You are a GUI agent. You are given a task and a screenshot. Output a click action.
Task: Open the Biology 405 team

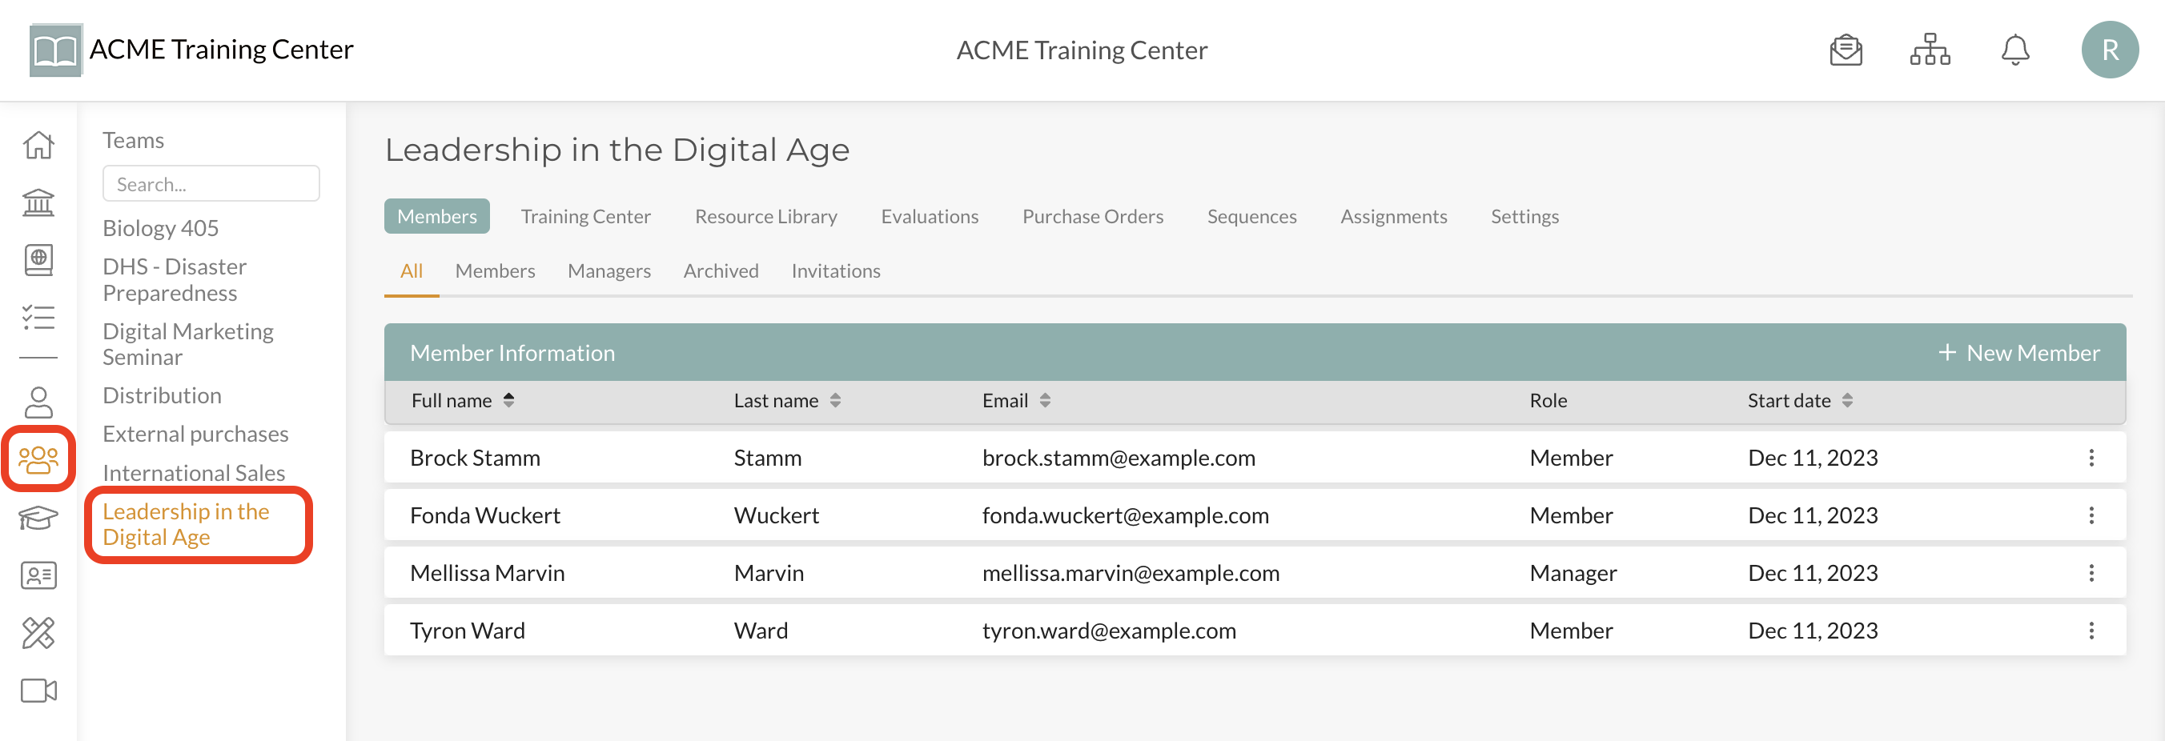(x=160, y=229)
